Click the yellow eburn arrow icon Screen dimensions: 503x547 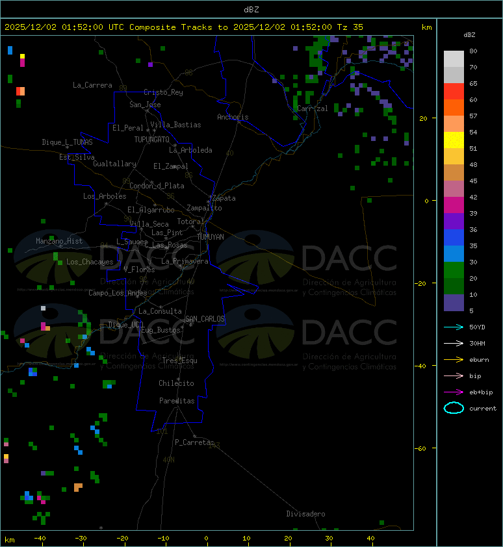[x=454, y=360]
